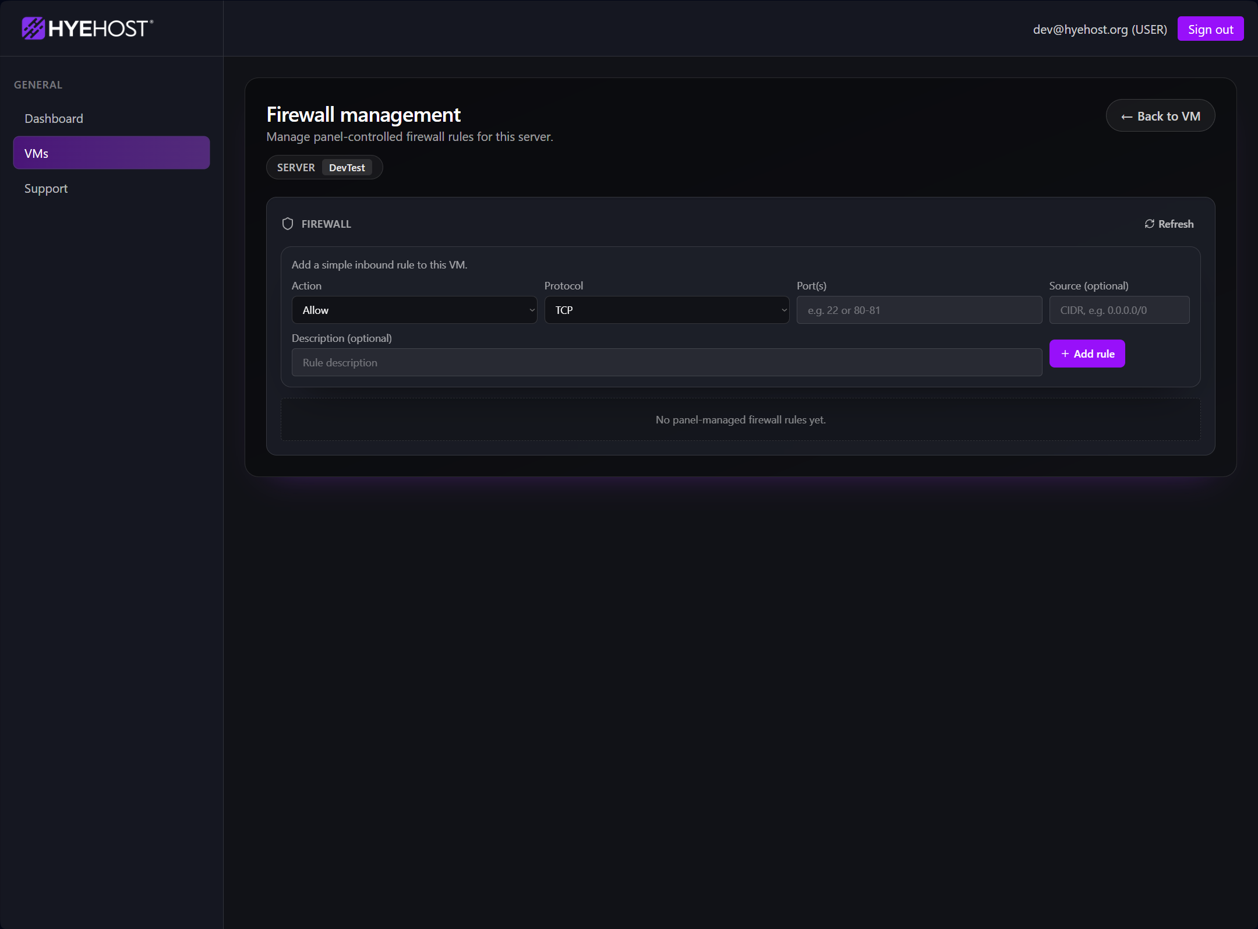Open the Action dropdown set to Allow
Screen dimensions: 1258x929
click(414, 310)
